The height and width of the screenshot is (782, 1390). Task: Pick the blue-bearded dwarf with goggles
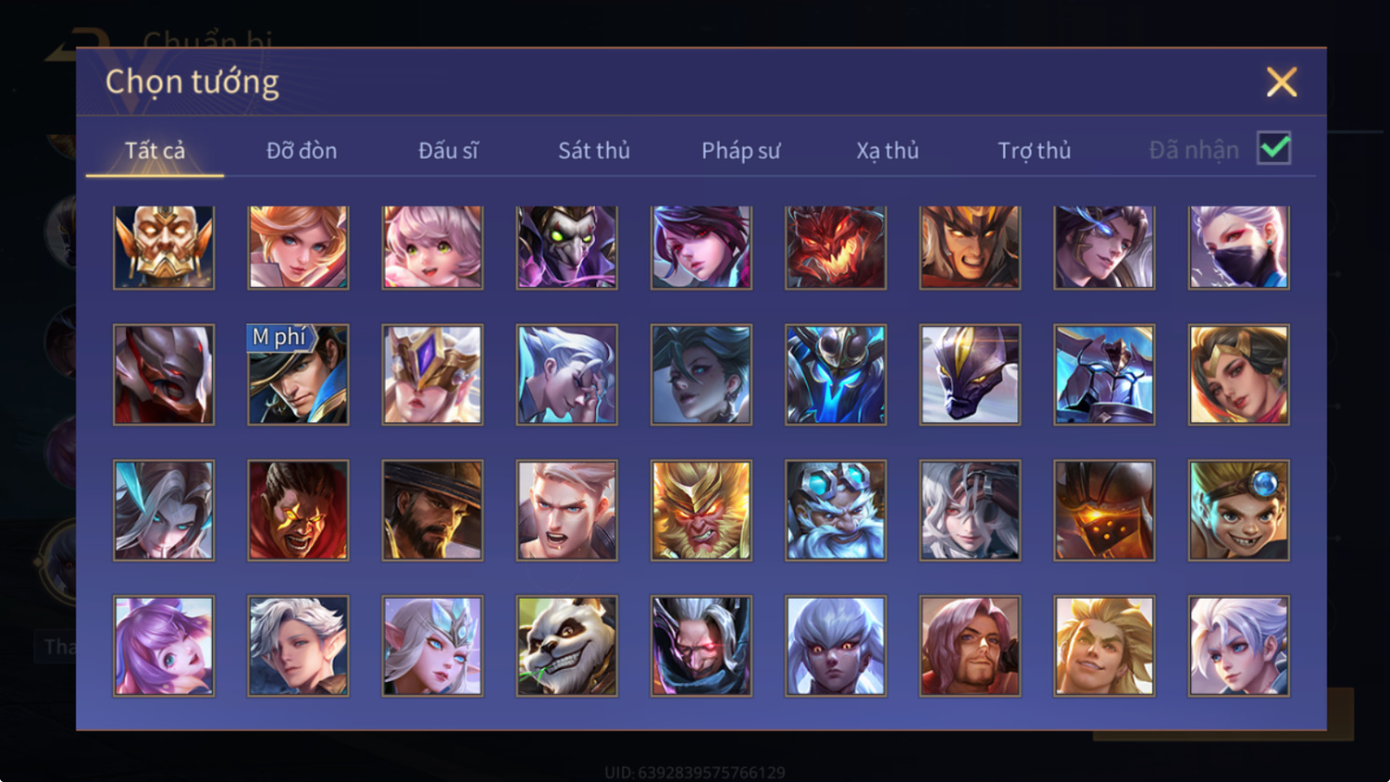(x=836, y=511)
